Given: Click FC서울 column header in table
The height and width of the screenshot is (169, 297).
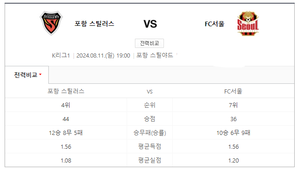Looking at the screenshot, I should pos(233,91).
